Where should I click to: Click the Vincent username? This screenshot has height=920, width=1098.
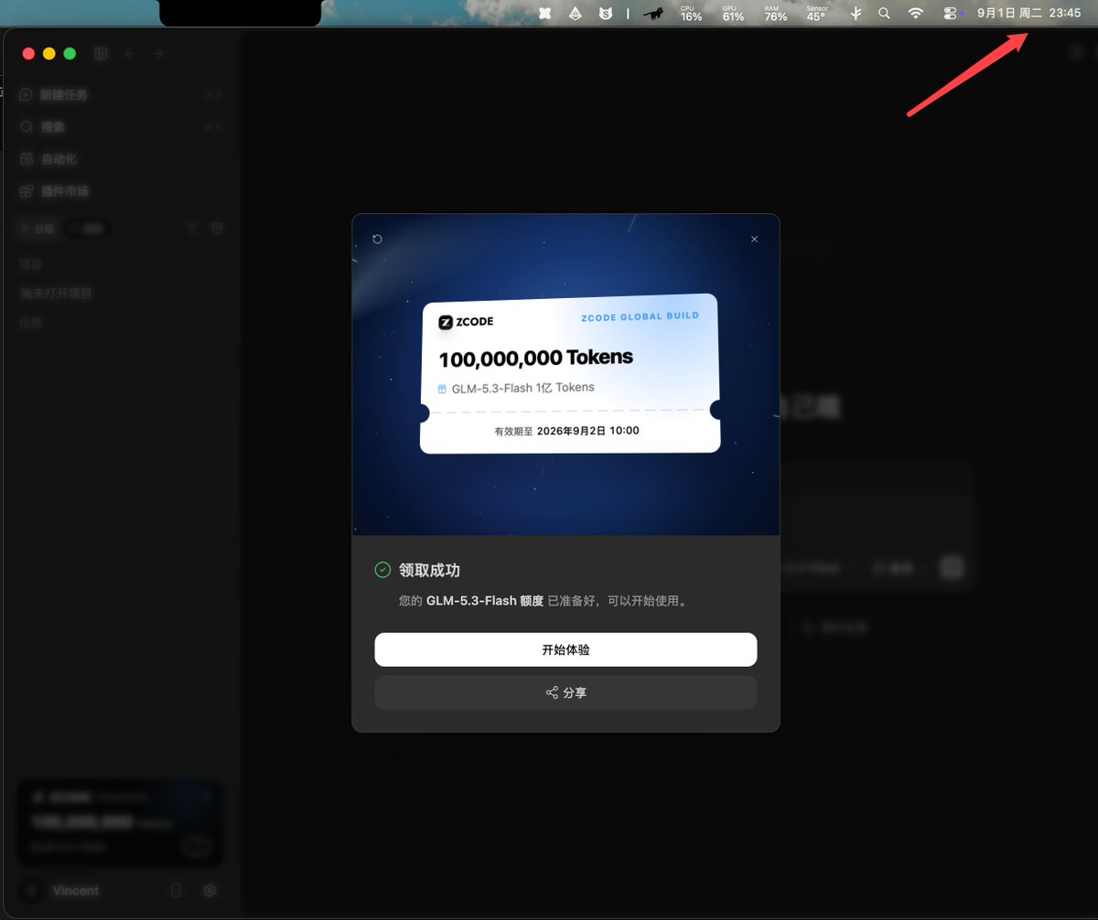click(76, 891)
